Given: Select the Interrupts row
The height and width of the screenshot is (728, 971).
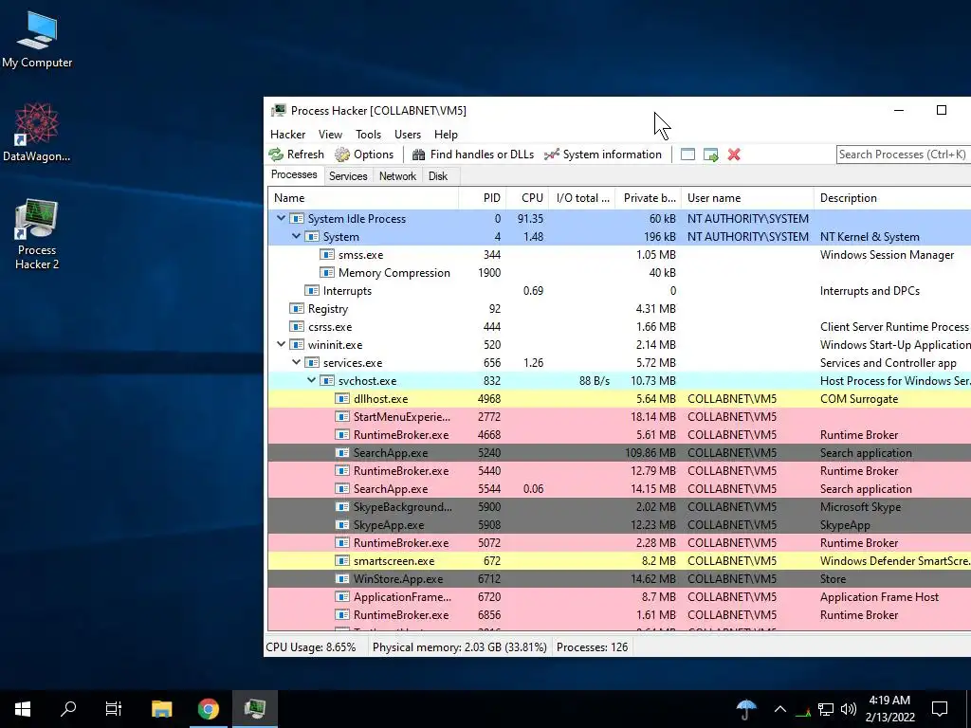Looking at the screenshot, I should [x=619, y=290].
